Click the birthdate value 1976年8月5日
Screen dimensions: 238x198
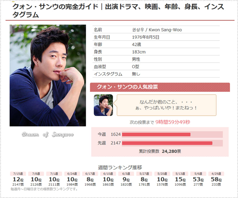click(x=145, y=37)
